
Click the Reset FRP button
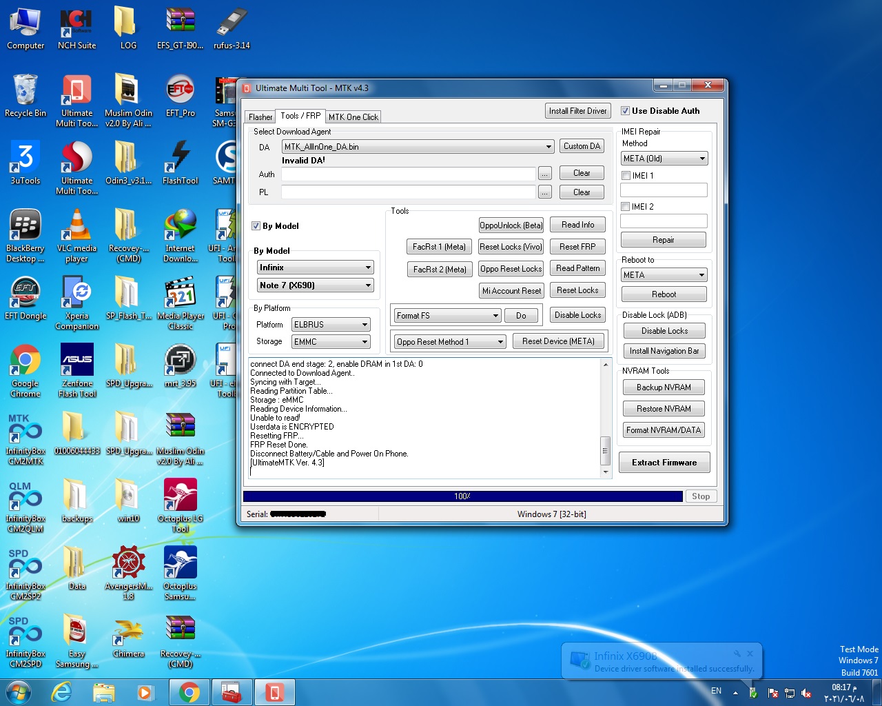(577, 247)
